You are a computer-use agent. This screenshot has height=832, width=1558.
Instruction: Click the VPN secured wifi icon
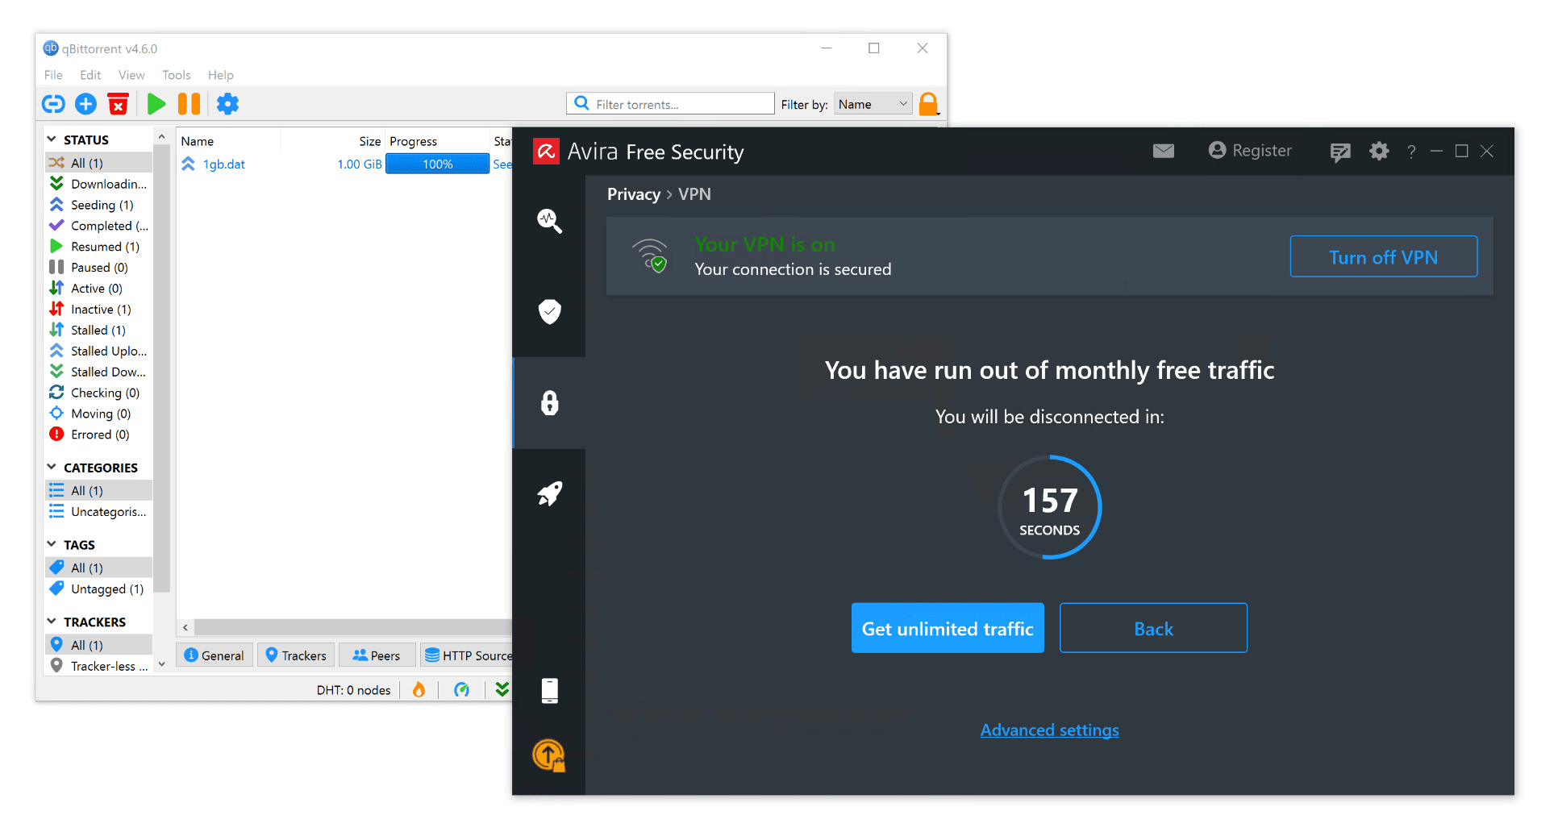click(x=650, y=256)
